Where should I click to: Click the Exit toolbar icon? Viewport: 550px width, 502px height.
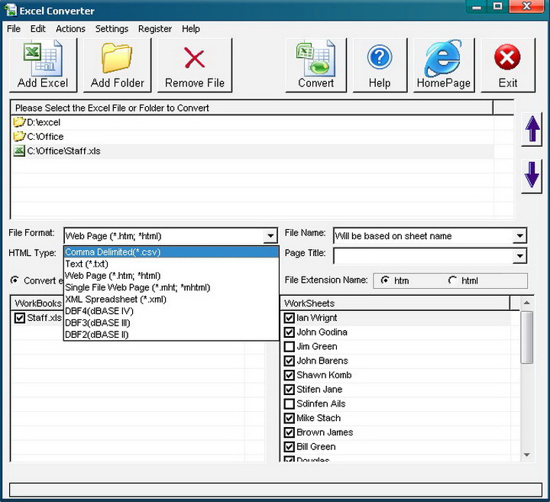pos(507,66)
